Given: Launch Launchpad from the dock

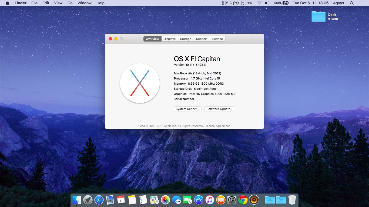Looking at the screenshot, I should [88, 200].
